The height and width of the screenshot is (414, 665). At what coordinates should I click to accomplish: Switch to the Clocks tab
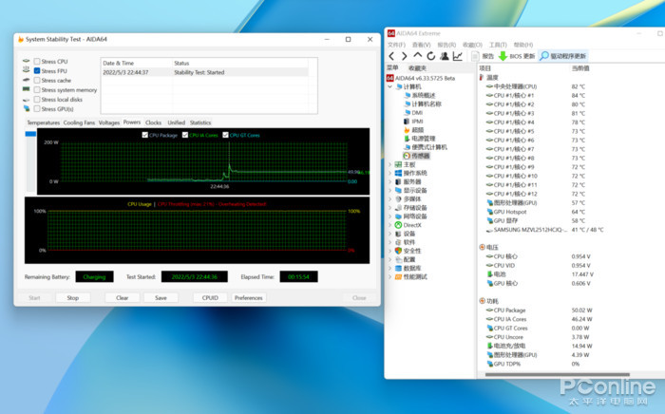pyautogui.click(x=153, y=122)
